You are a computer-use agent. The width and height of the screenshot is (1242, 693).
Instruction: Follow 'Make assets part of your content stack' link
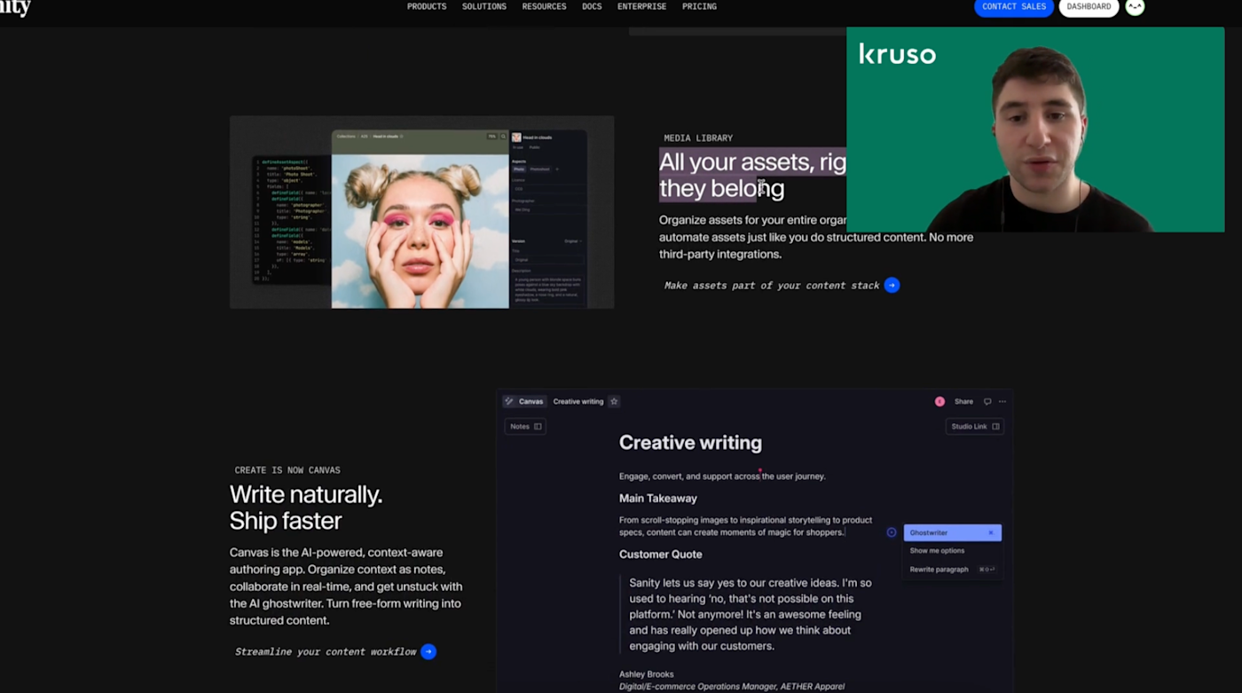[772, 285]
